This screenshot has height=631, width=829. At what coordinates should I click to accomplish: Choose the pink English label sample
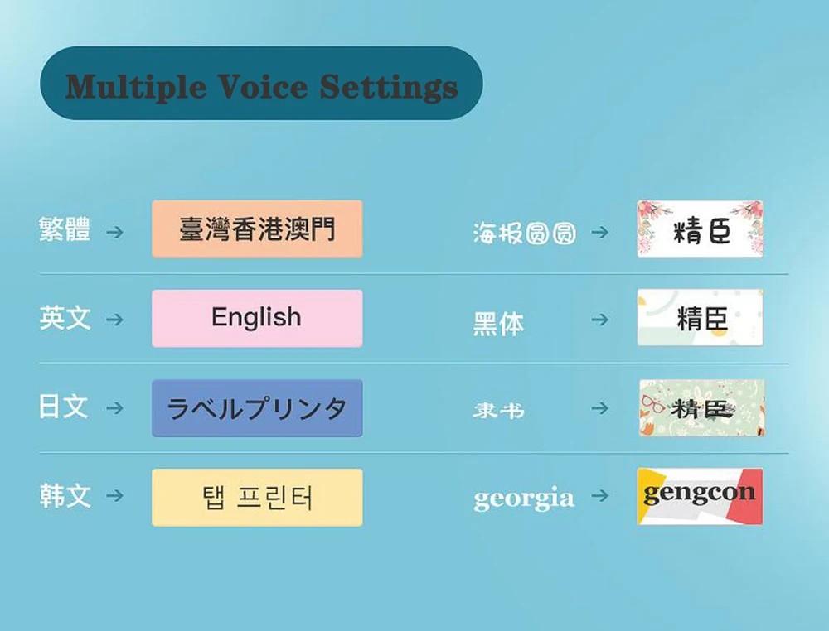[x=257, y=319]
